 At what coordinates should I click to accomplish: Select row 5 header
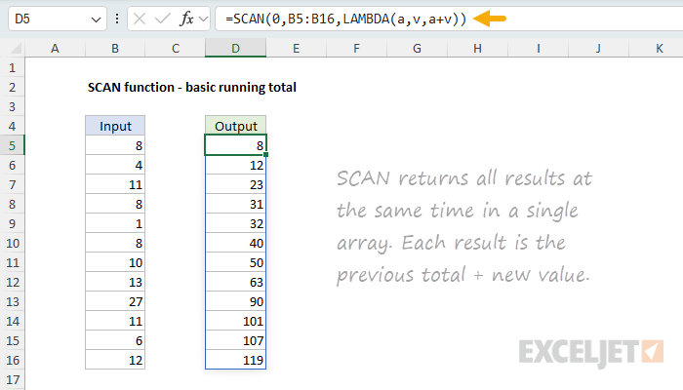12,145
